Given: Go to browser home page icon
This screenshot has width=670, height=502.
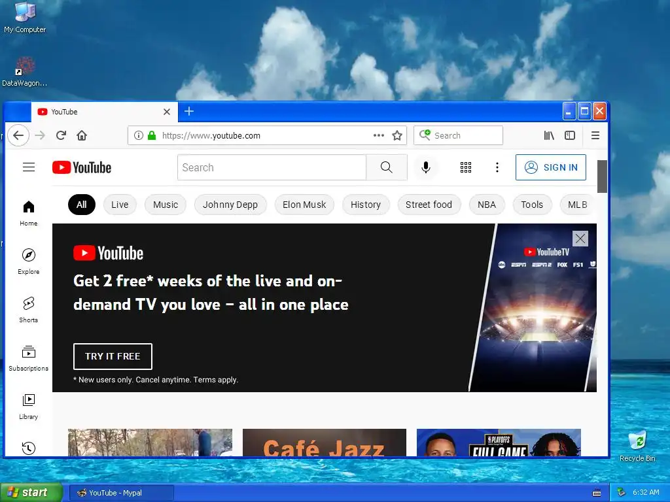Looking at the screenshot, I should coord(82,135).
